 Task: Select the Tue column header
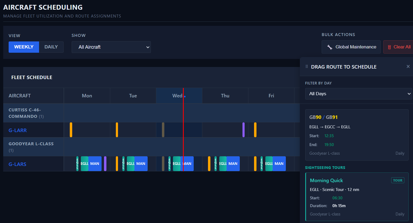[x=133, y=96]
